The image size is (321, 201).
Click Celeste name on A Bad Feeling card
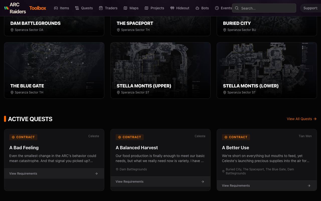tap(94, 136)
